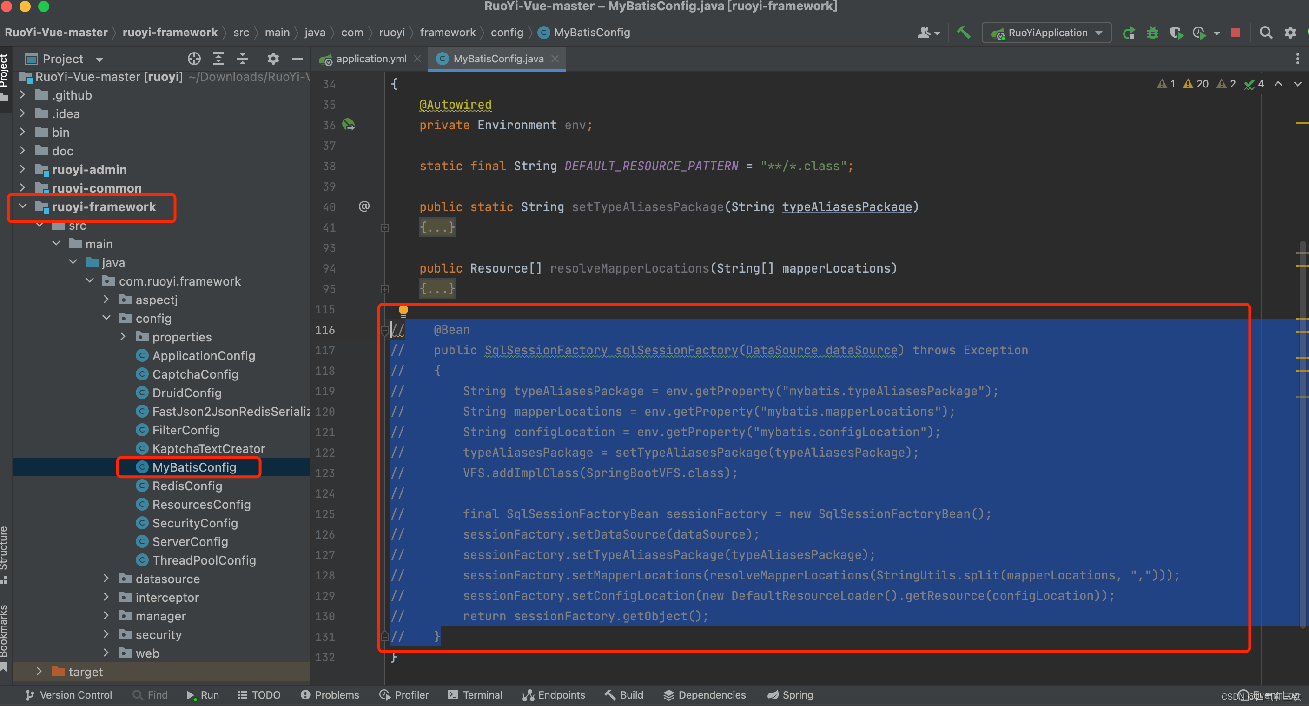The height and width of the screenshot is (706, 1309).
Task: Expand folded resolveMapperLocations body on line 95
Action: [437, 289]
